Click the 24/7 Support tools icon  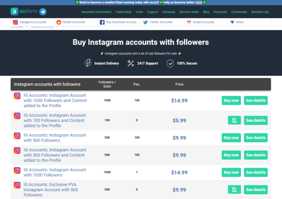pos(131,63)
